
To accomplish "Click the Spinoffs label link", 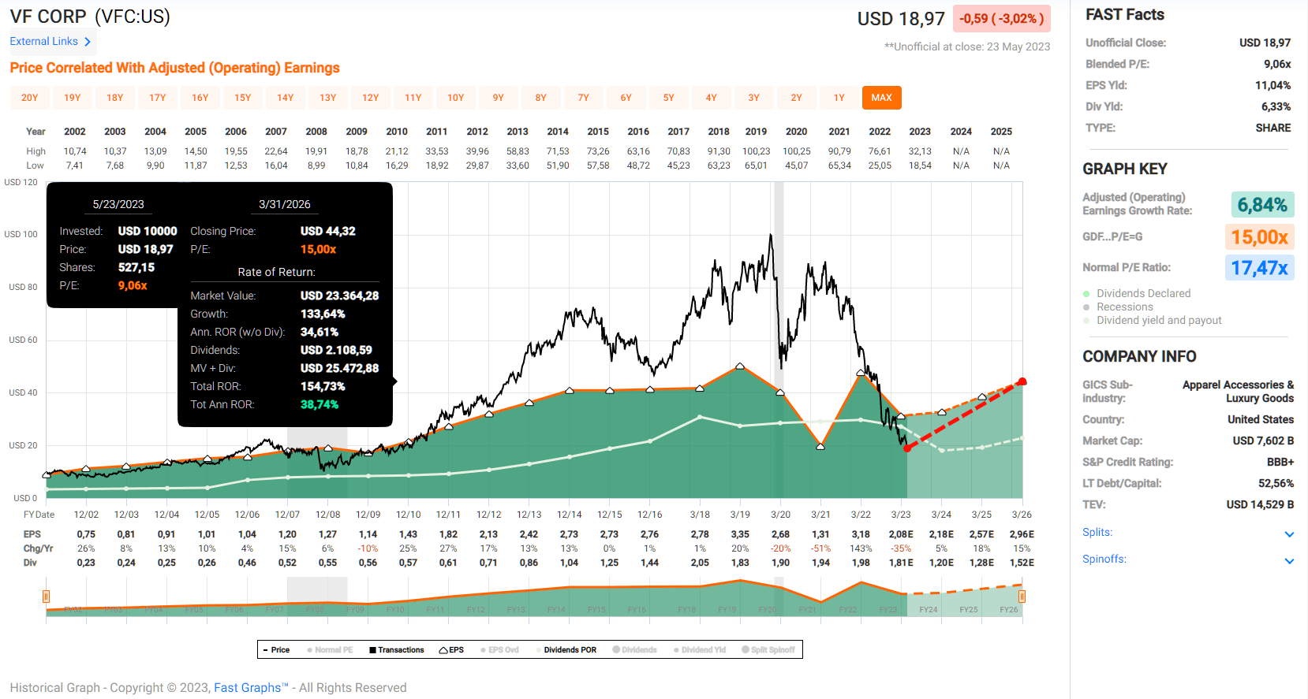I will pyautogui.click(x=1104, y=560).
